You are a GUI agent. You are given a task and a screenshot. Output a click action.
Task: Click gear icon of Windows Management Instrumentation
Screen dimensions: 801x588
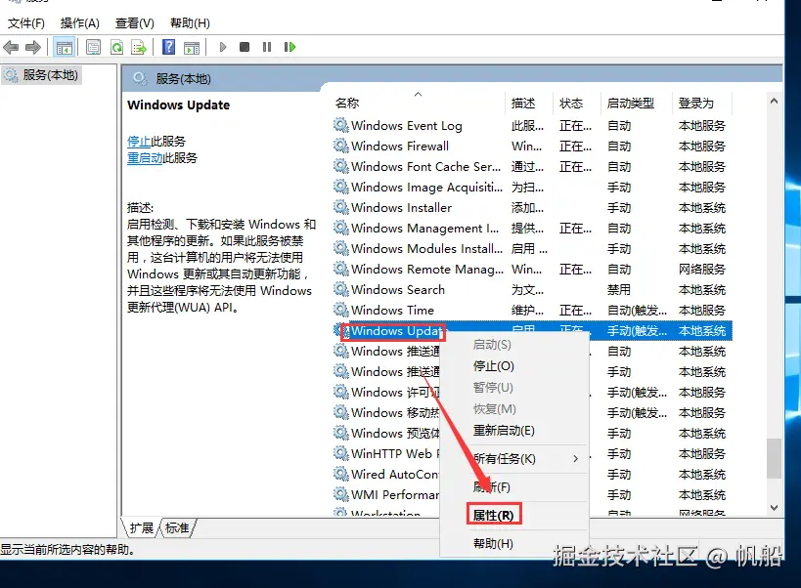[340, 228]
